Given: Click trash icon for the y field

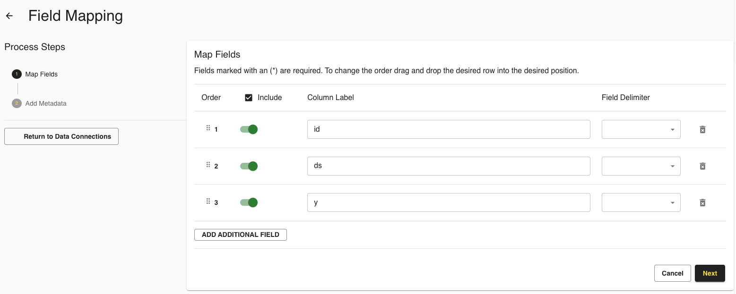Looking at the screenshot, I should [x=702, y=202].
